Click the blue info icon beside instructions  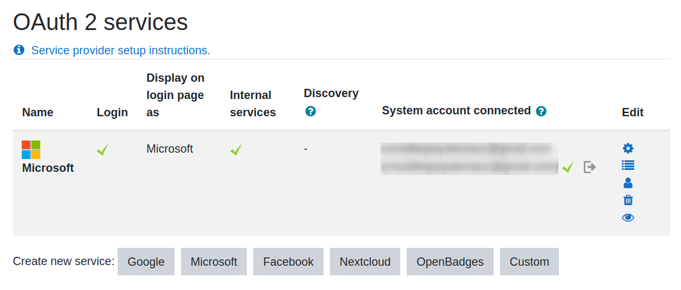[19, 50]
